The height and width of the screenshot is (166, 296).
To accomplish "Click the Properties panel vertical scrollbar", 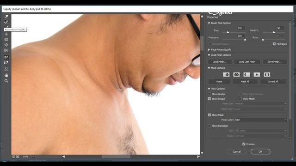I will pyautogui.click(x=290, y=71).
